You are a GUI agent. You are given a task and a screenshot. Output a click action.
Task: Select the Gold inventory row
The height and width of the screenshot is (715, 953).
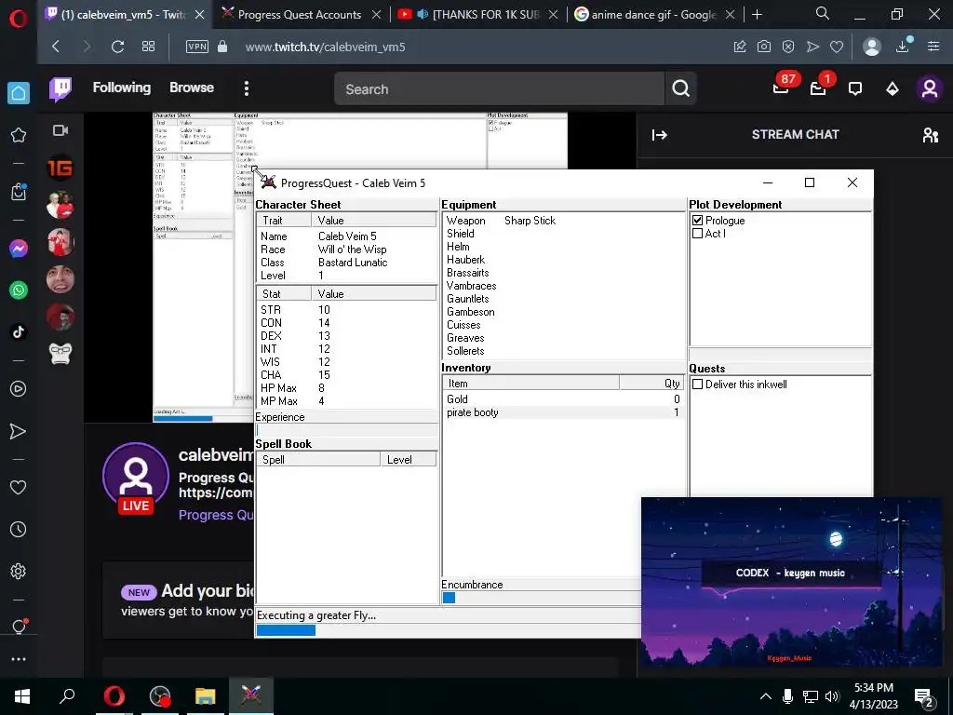pyautogui.click(x=563, y=398)
